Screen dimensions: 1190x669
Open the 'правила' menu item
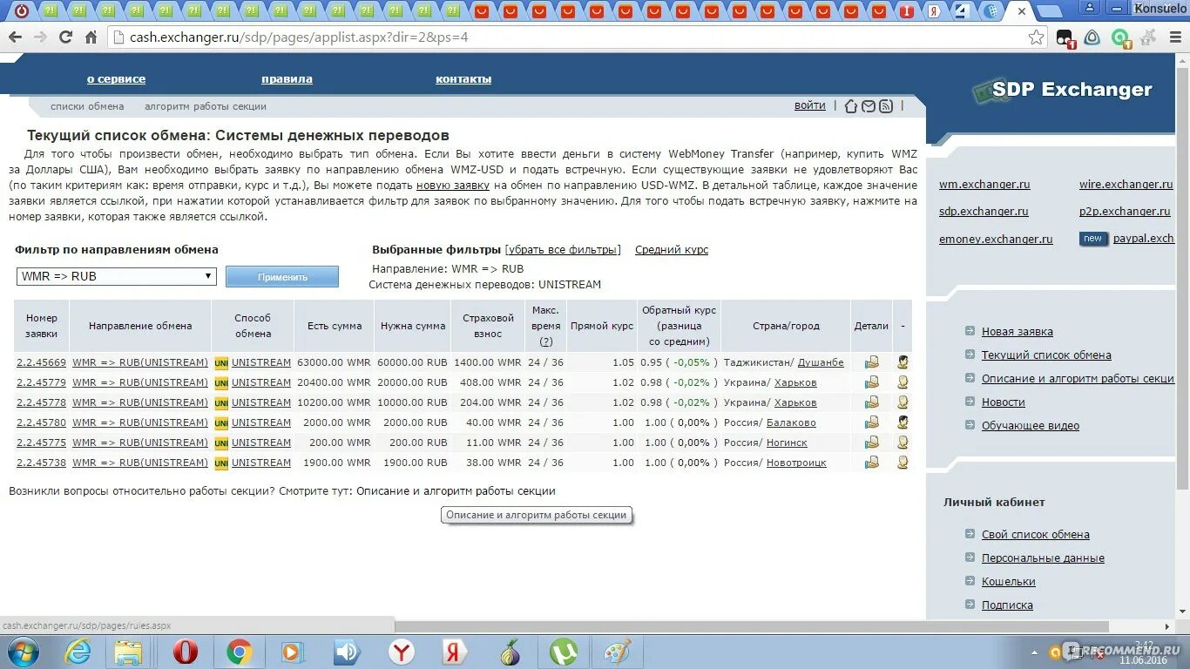[287, 79]
